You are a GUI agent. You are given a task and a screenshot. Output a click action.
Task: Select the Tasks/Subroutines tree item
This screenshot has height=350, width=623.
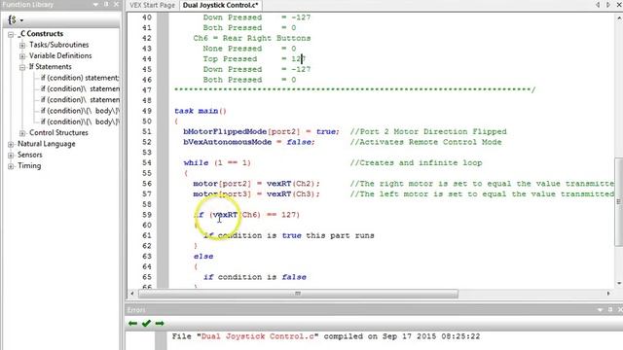[x=58, y=45]
